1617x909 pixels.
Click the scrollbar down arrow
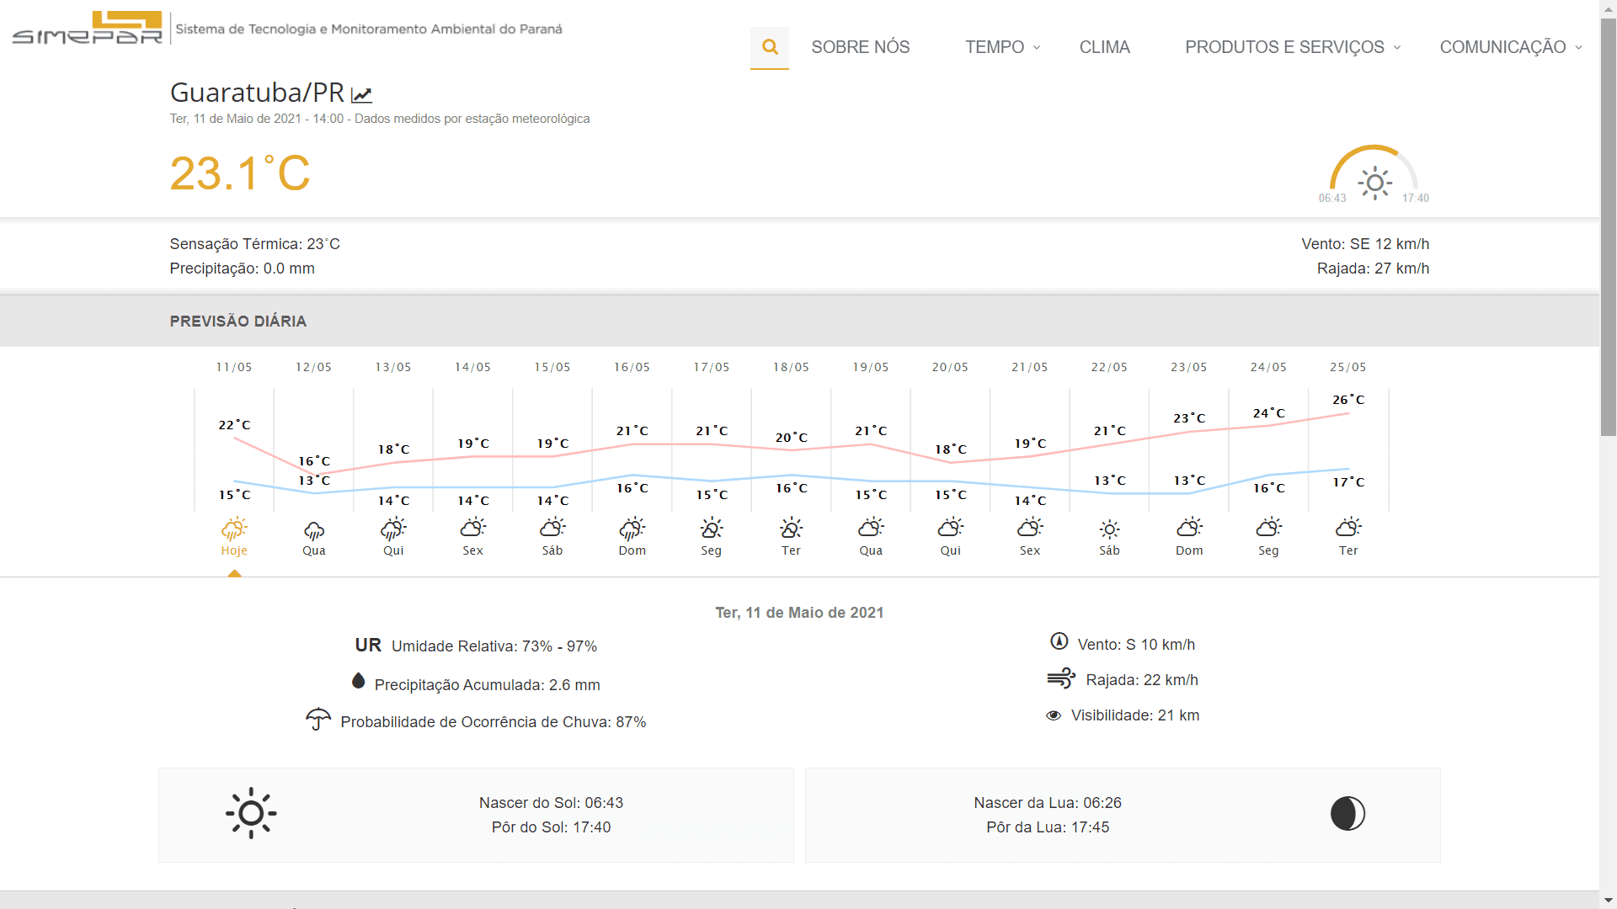point(1608,901)
